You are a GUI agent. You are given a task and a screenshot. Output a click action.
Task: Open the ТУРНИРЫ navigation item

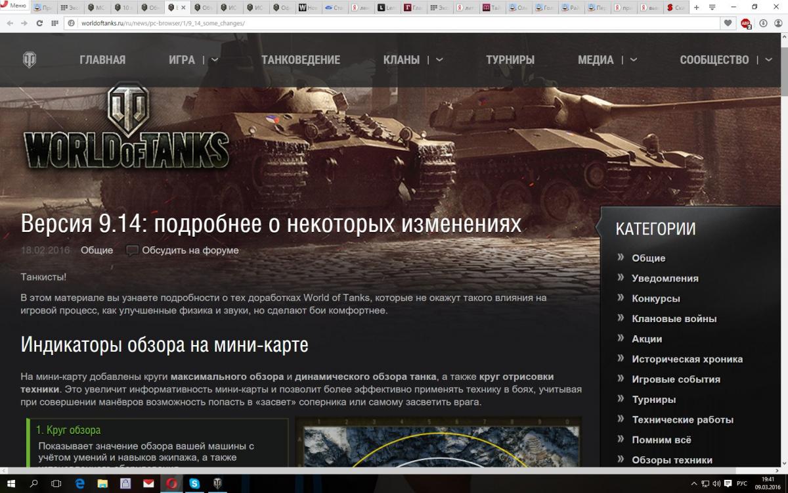click(510, 60)
